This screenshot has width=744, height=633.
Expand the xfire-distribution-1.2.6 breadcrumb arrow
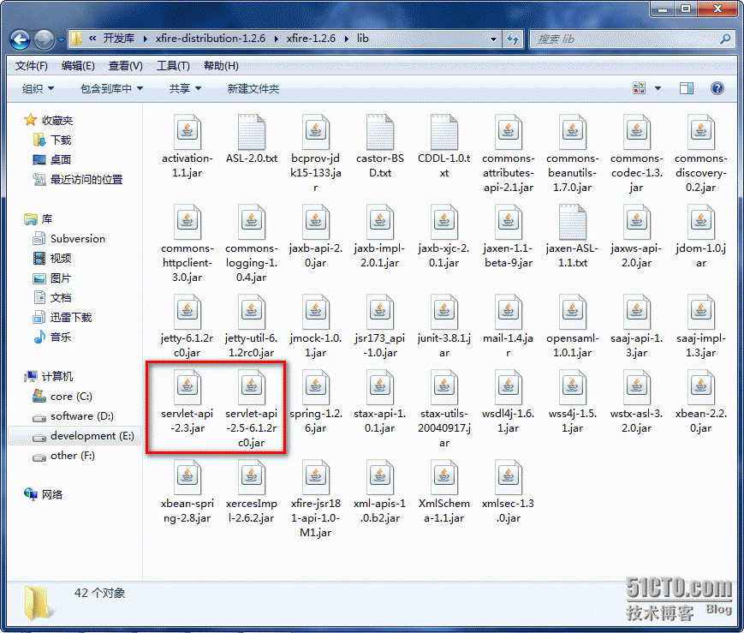[276, 39]
